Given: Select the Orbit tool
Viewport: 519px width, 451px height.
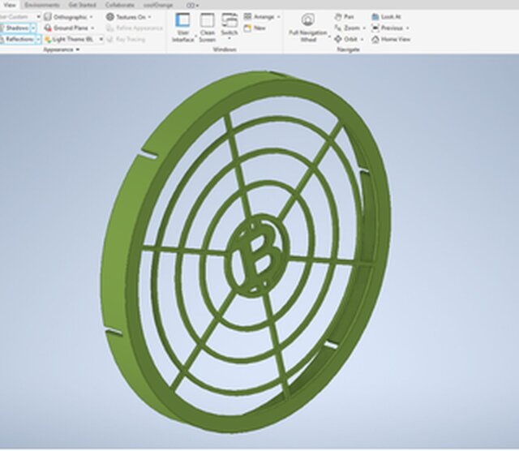Looking at the screenshot, I should pos(345,39).
